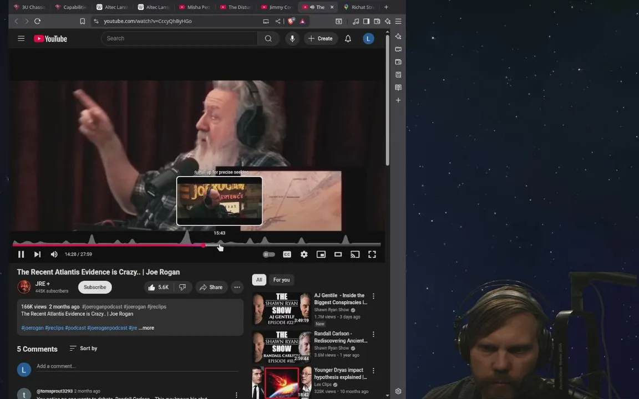The width and height of the screenshot is (639, 399).
Task: Select the All filter chip
Action: coord(259,280)
